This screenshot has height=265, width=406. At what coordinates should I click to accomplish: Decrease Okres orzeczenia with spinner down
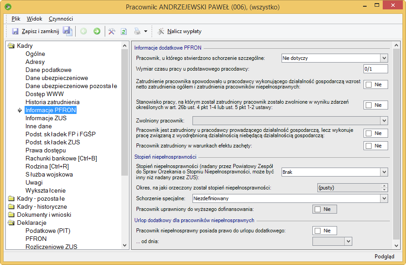[384, 190]
